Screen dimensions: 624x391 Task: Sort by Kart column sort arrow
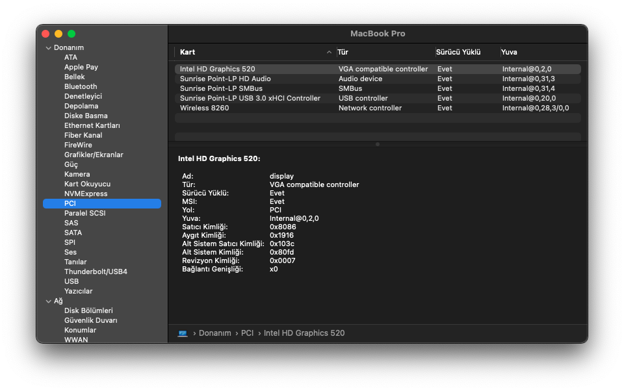click(329, 52)
